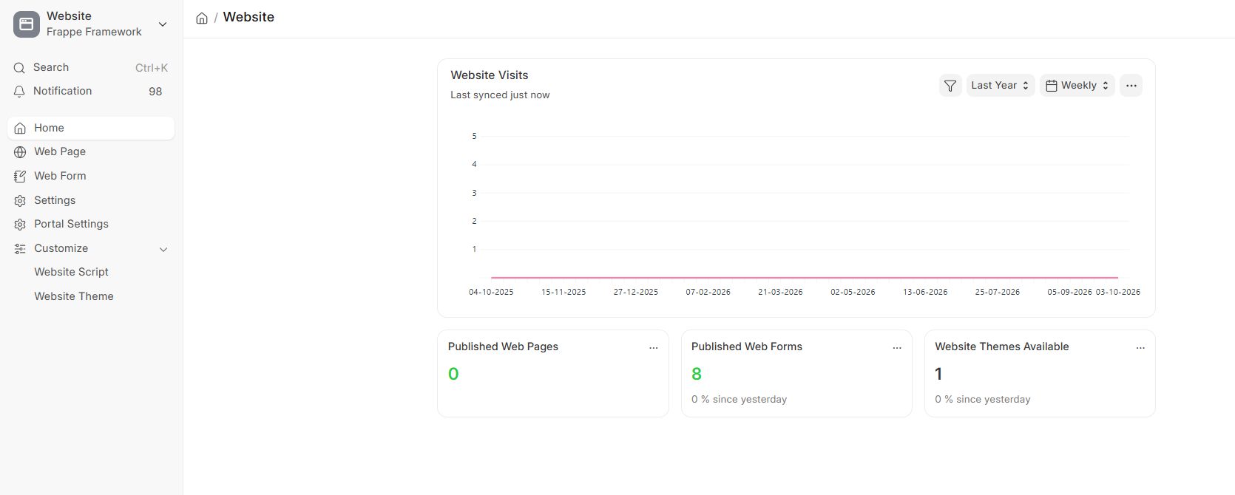1235x495 pixels.
Task: Open Website Visits chart options menu
Action: tap(1131, 86)
